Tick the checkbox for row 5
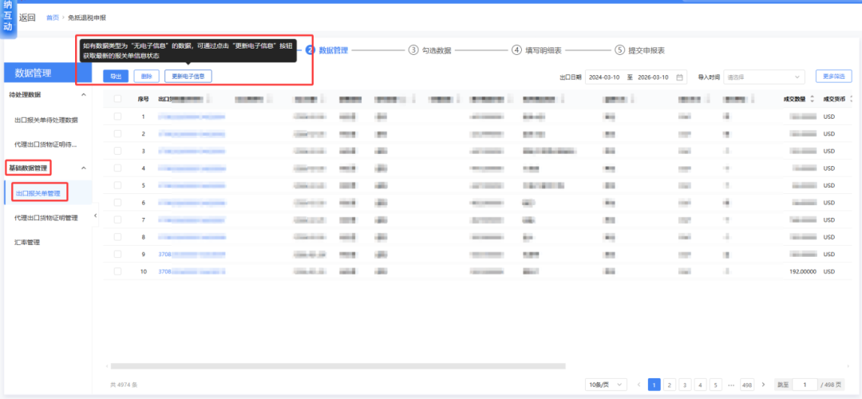 117,185
